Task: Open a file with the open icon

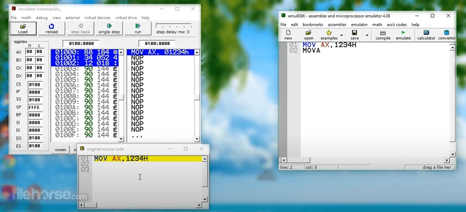Action: pos(309,35)
